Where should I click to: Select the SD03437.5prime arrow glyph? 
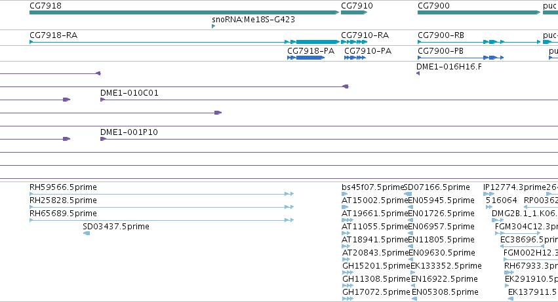coord(87,233)
